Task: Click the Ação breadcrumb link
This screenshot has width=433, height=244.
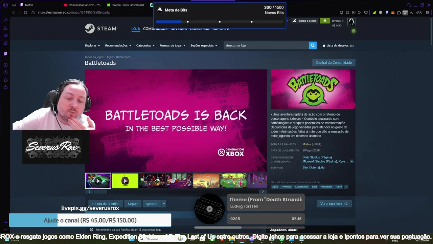Action: 110,57
